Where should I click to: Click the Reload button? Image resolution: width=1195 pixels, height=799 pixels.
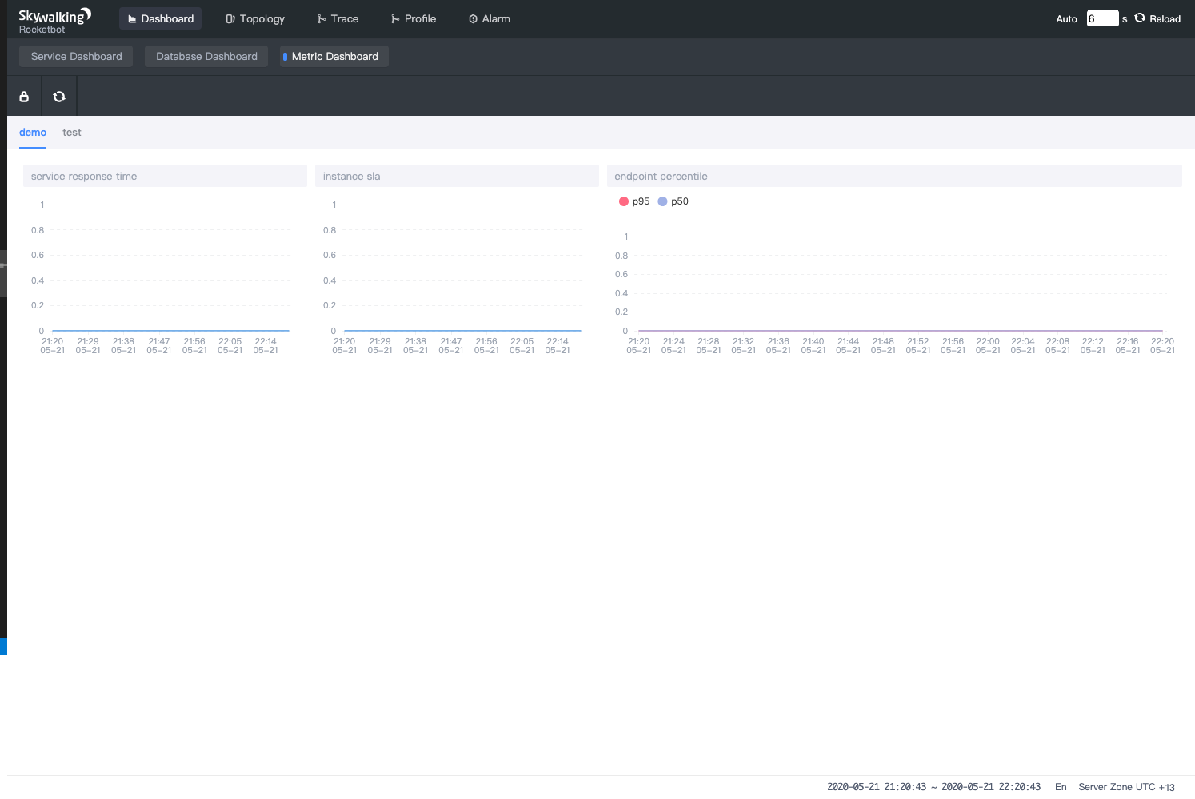(x=1157, y=18)
